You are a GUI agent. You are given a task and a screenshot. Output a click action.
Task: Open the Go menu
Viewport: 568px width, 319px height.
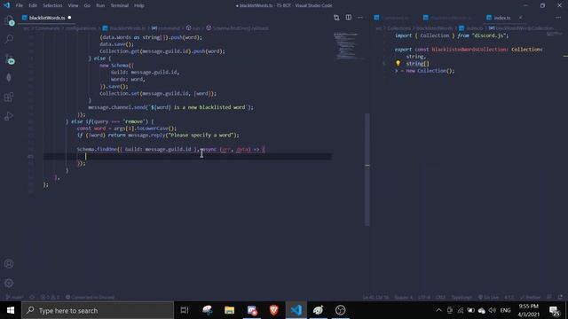pos(87,5)
